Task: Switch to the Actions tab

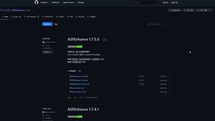Action: click(x=60, y=17)
